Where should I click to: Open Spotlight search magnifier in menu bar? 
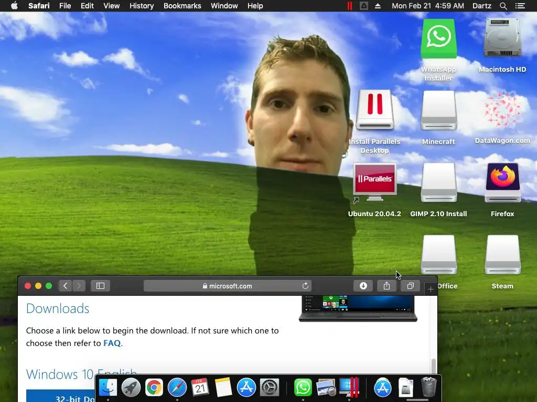503,6
